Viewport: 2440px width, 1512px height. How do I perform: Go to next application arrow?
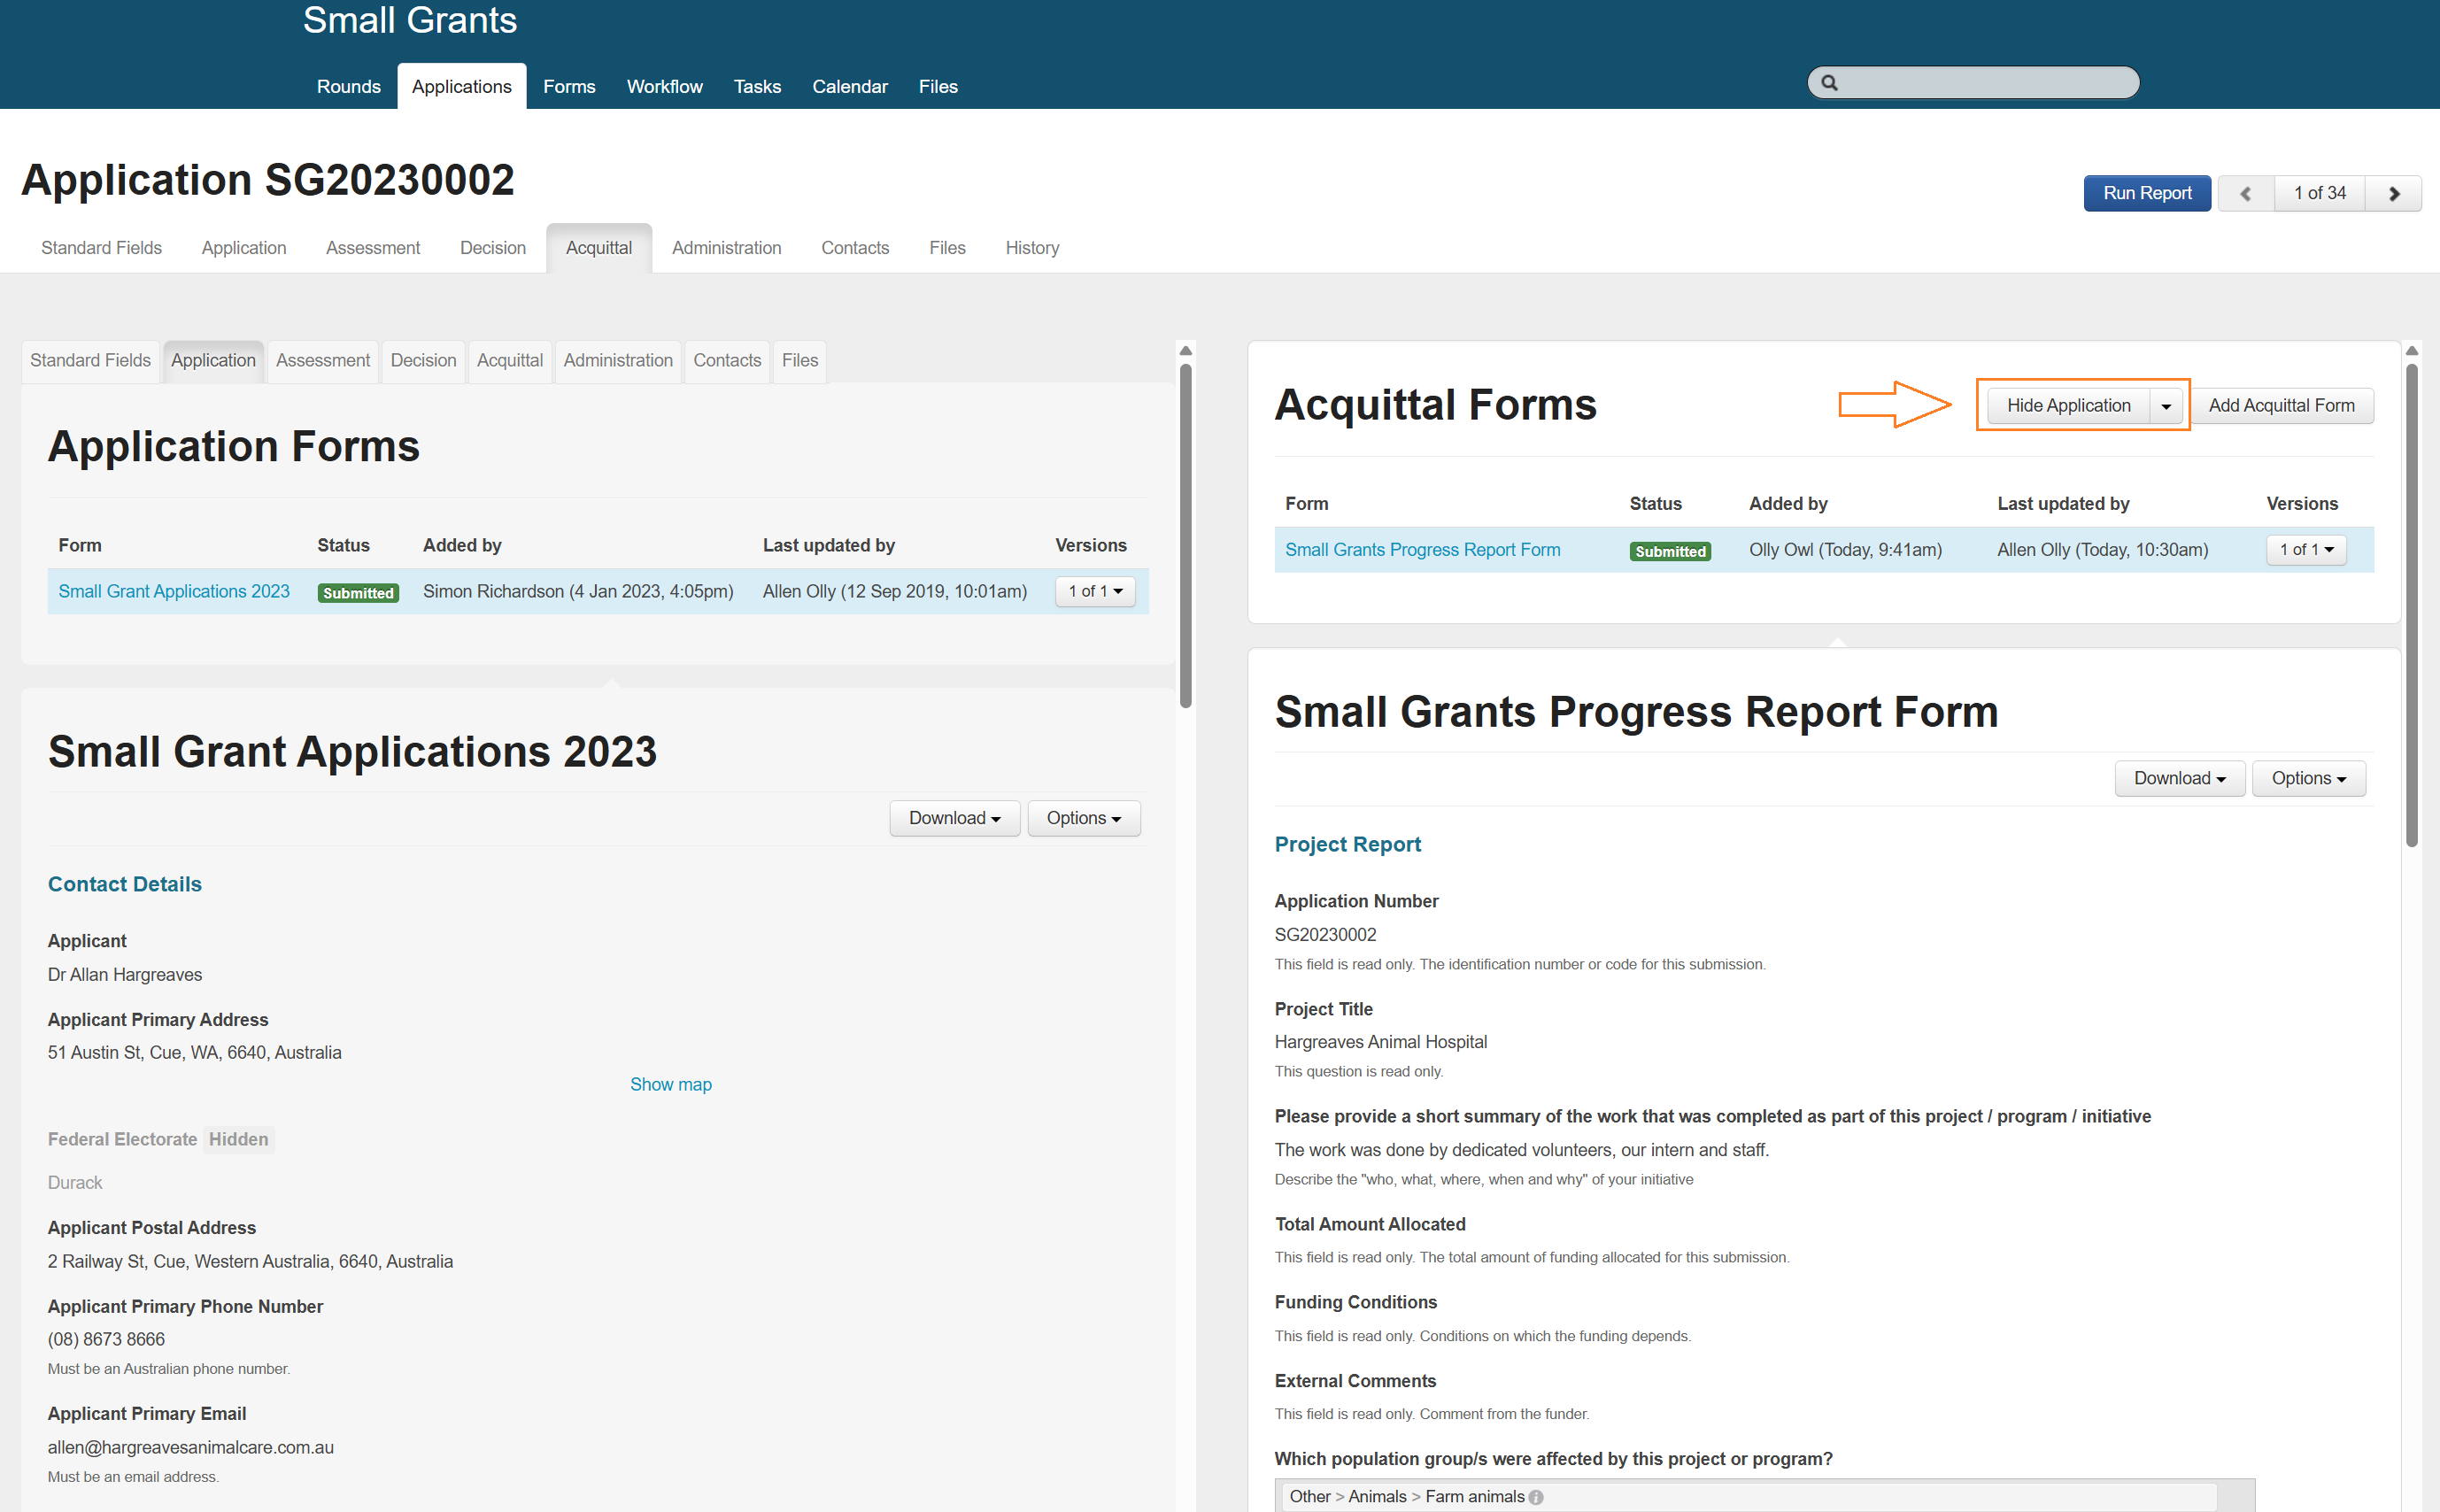click(2393, 194)
